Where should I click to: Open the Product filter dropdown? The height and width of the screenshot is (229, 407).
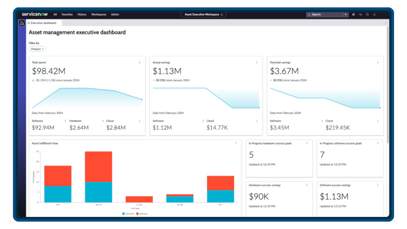37,49
